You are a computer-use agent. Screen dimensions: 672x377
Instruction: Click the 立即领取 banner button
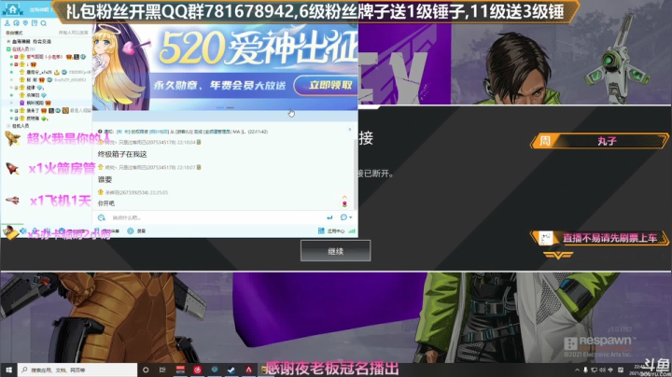(x=327, y=85)
